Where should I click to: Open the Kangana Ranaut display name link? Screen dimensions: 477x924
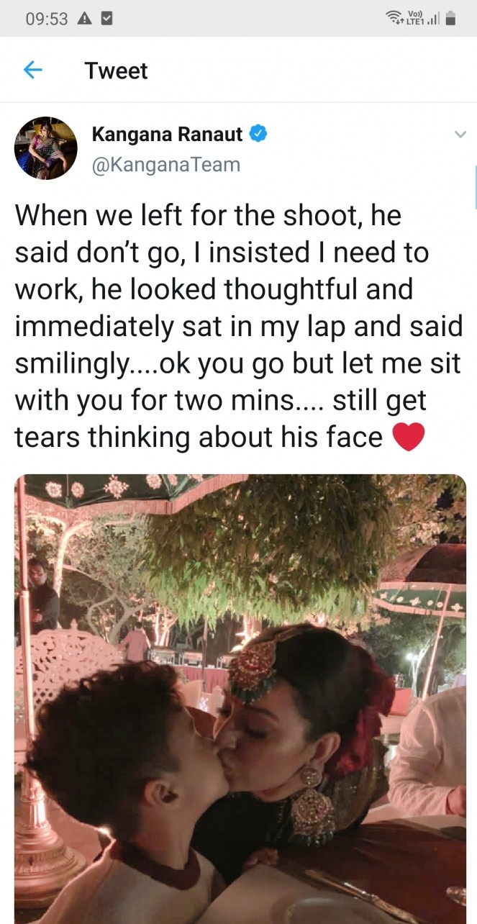167,134
